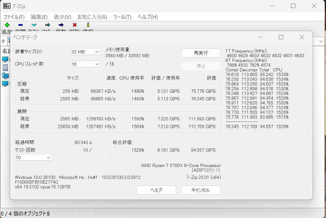The width and height of the screenshot is (326, 218).
Task: Minimize the ベンチマーク dialog
Action: 260,37
